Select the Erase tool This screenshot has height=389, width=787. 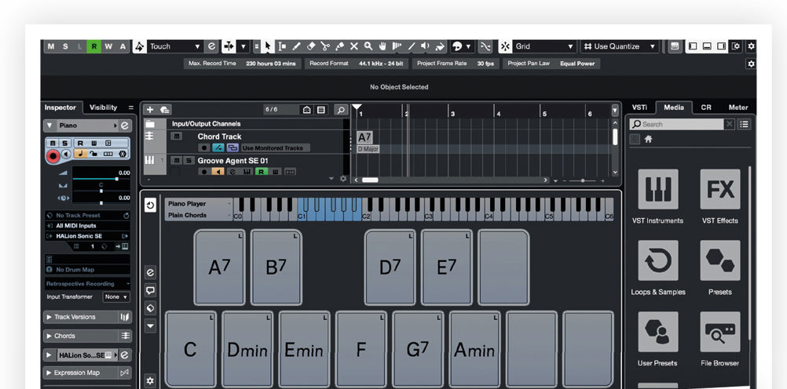(311, 46)
